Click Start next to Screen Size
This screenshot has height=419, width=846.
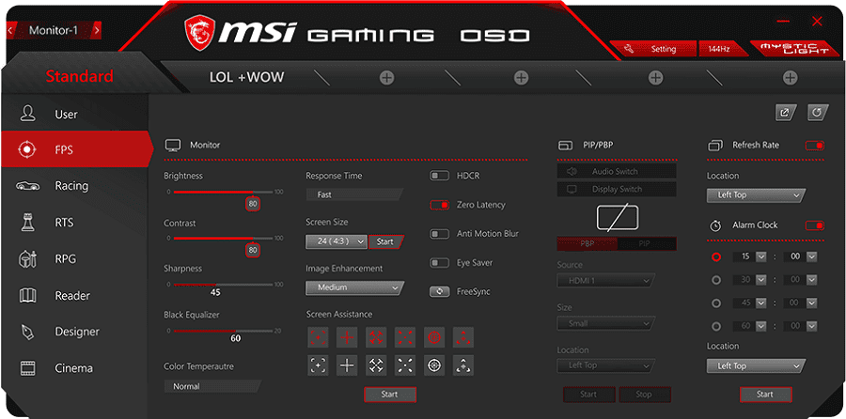[385, 241]
